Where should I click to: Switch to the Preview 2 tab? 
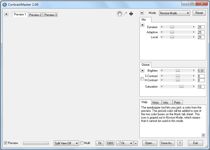[35, 15]
